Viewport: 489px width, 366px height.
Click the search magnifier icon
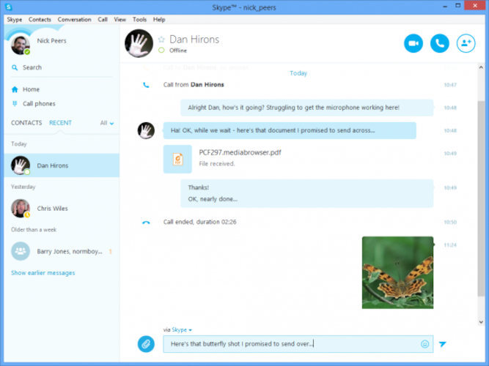tap(15, 67)
